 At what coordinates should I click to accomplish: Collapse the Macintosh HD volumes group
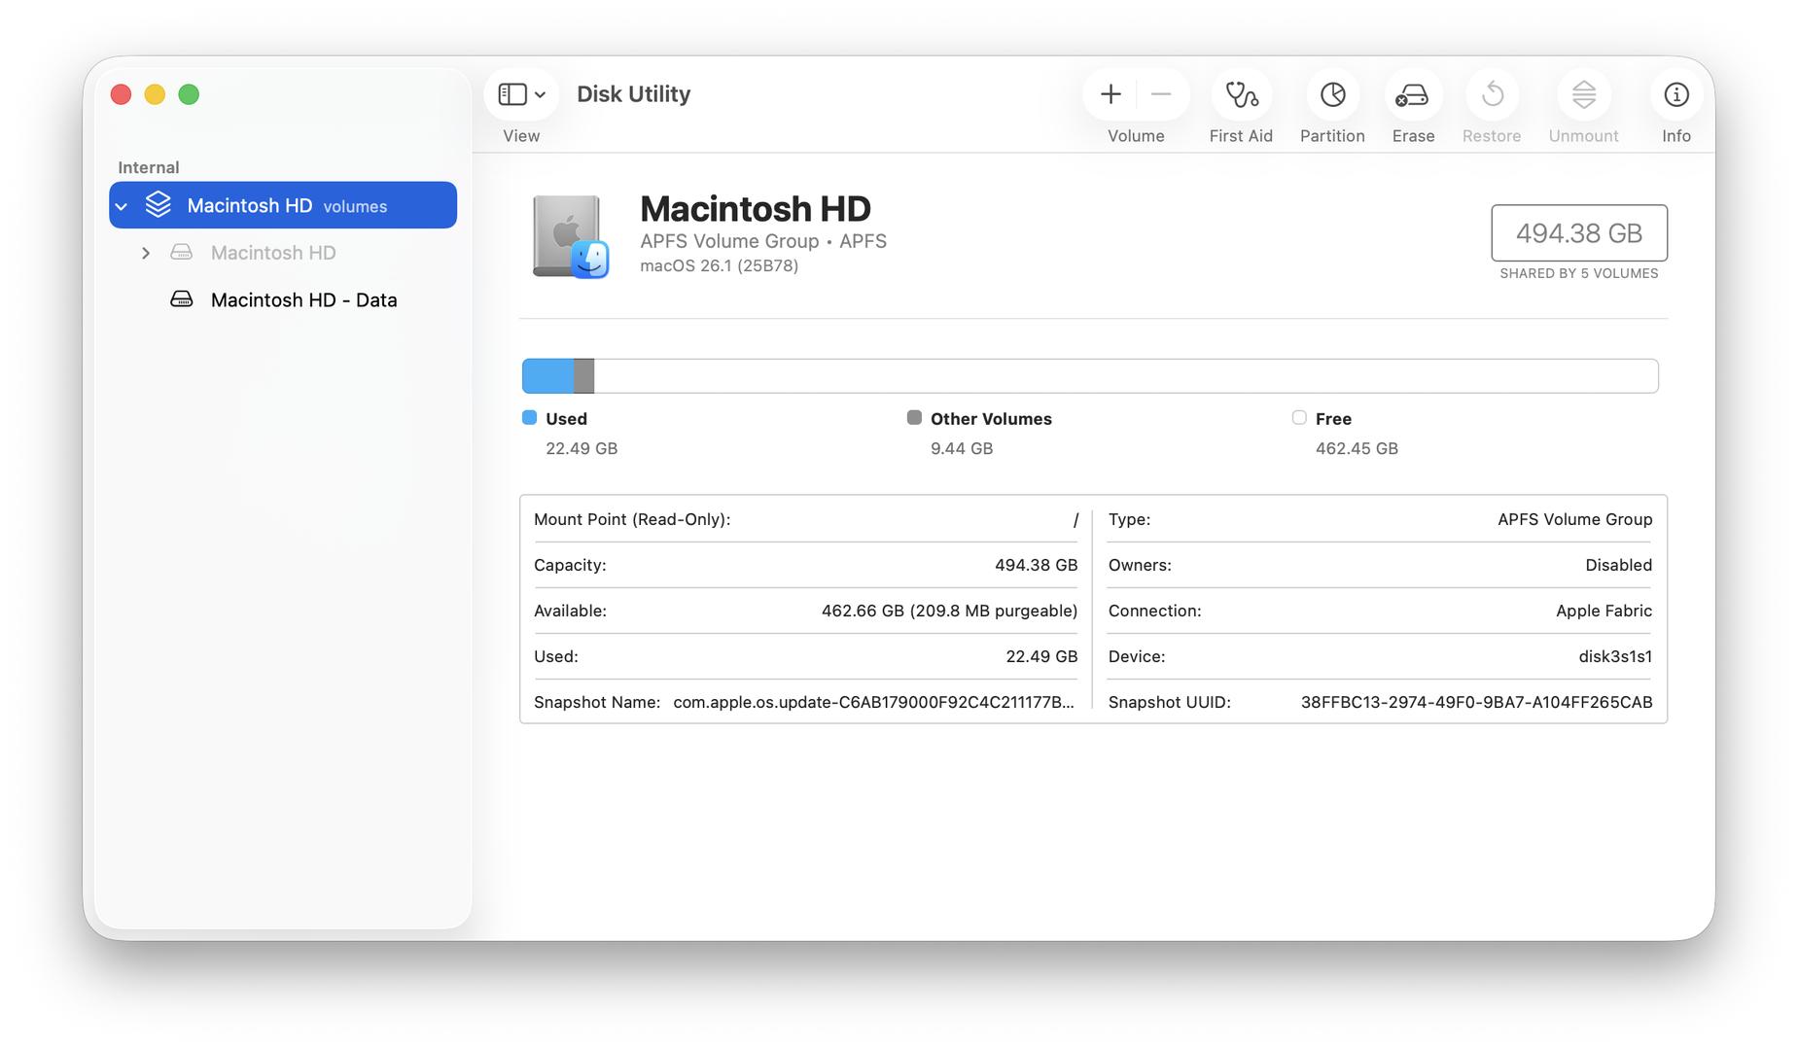click(x=122, y=206)
